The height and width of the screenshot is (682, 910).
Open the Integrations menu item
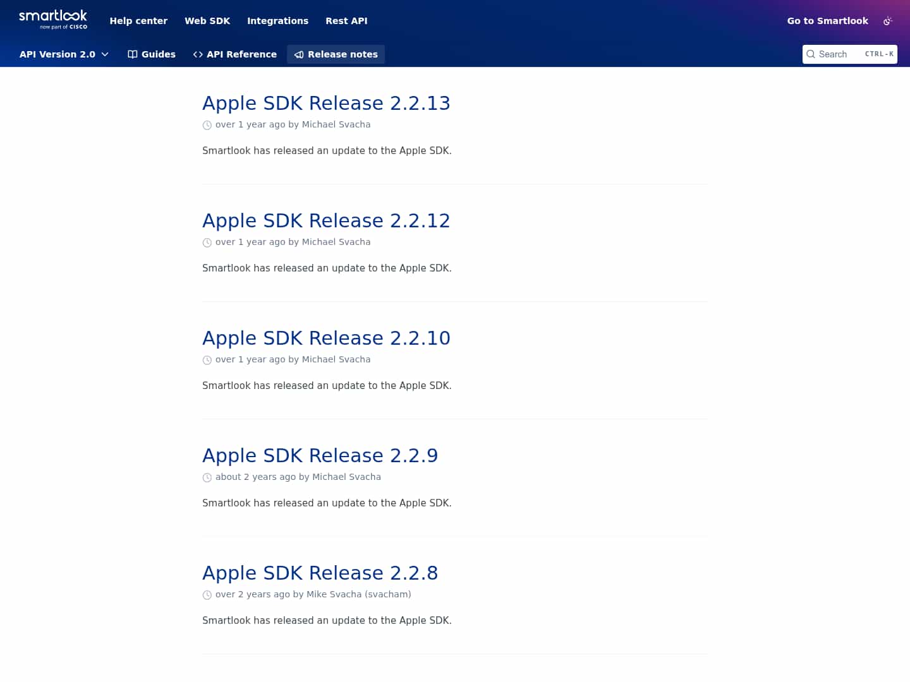(x=278, y=21)
